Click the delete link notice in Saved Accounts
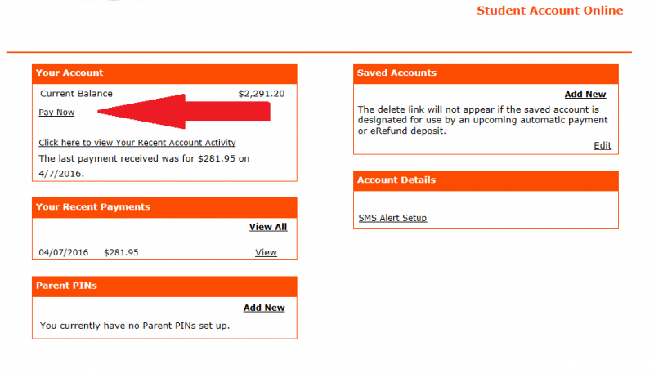The height and width of the screenshot is (377, 654). pyautogui.click(x=482, y=120)
